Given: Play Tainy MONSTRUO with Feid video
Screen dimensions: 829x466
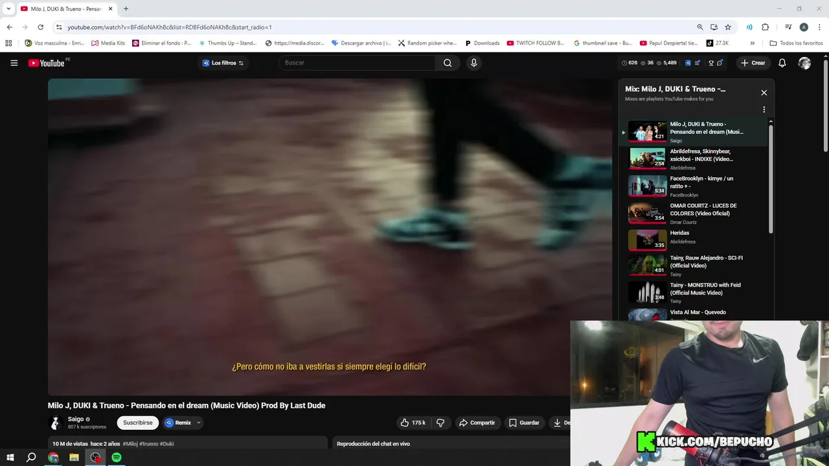Looking at the screenshot, I should pyautogui.click(x=694, y=293).
